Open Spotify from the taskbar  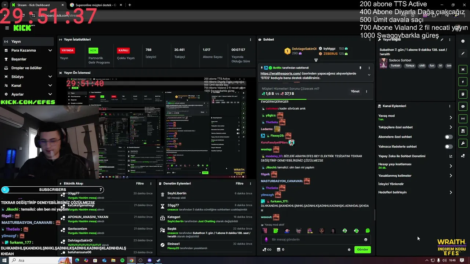tap(122, 260)
